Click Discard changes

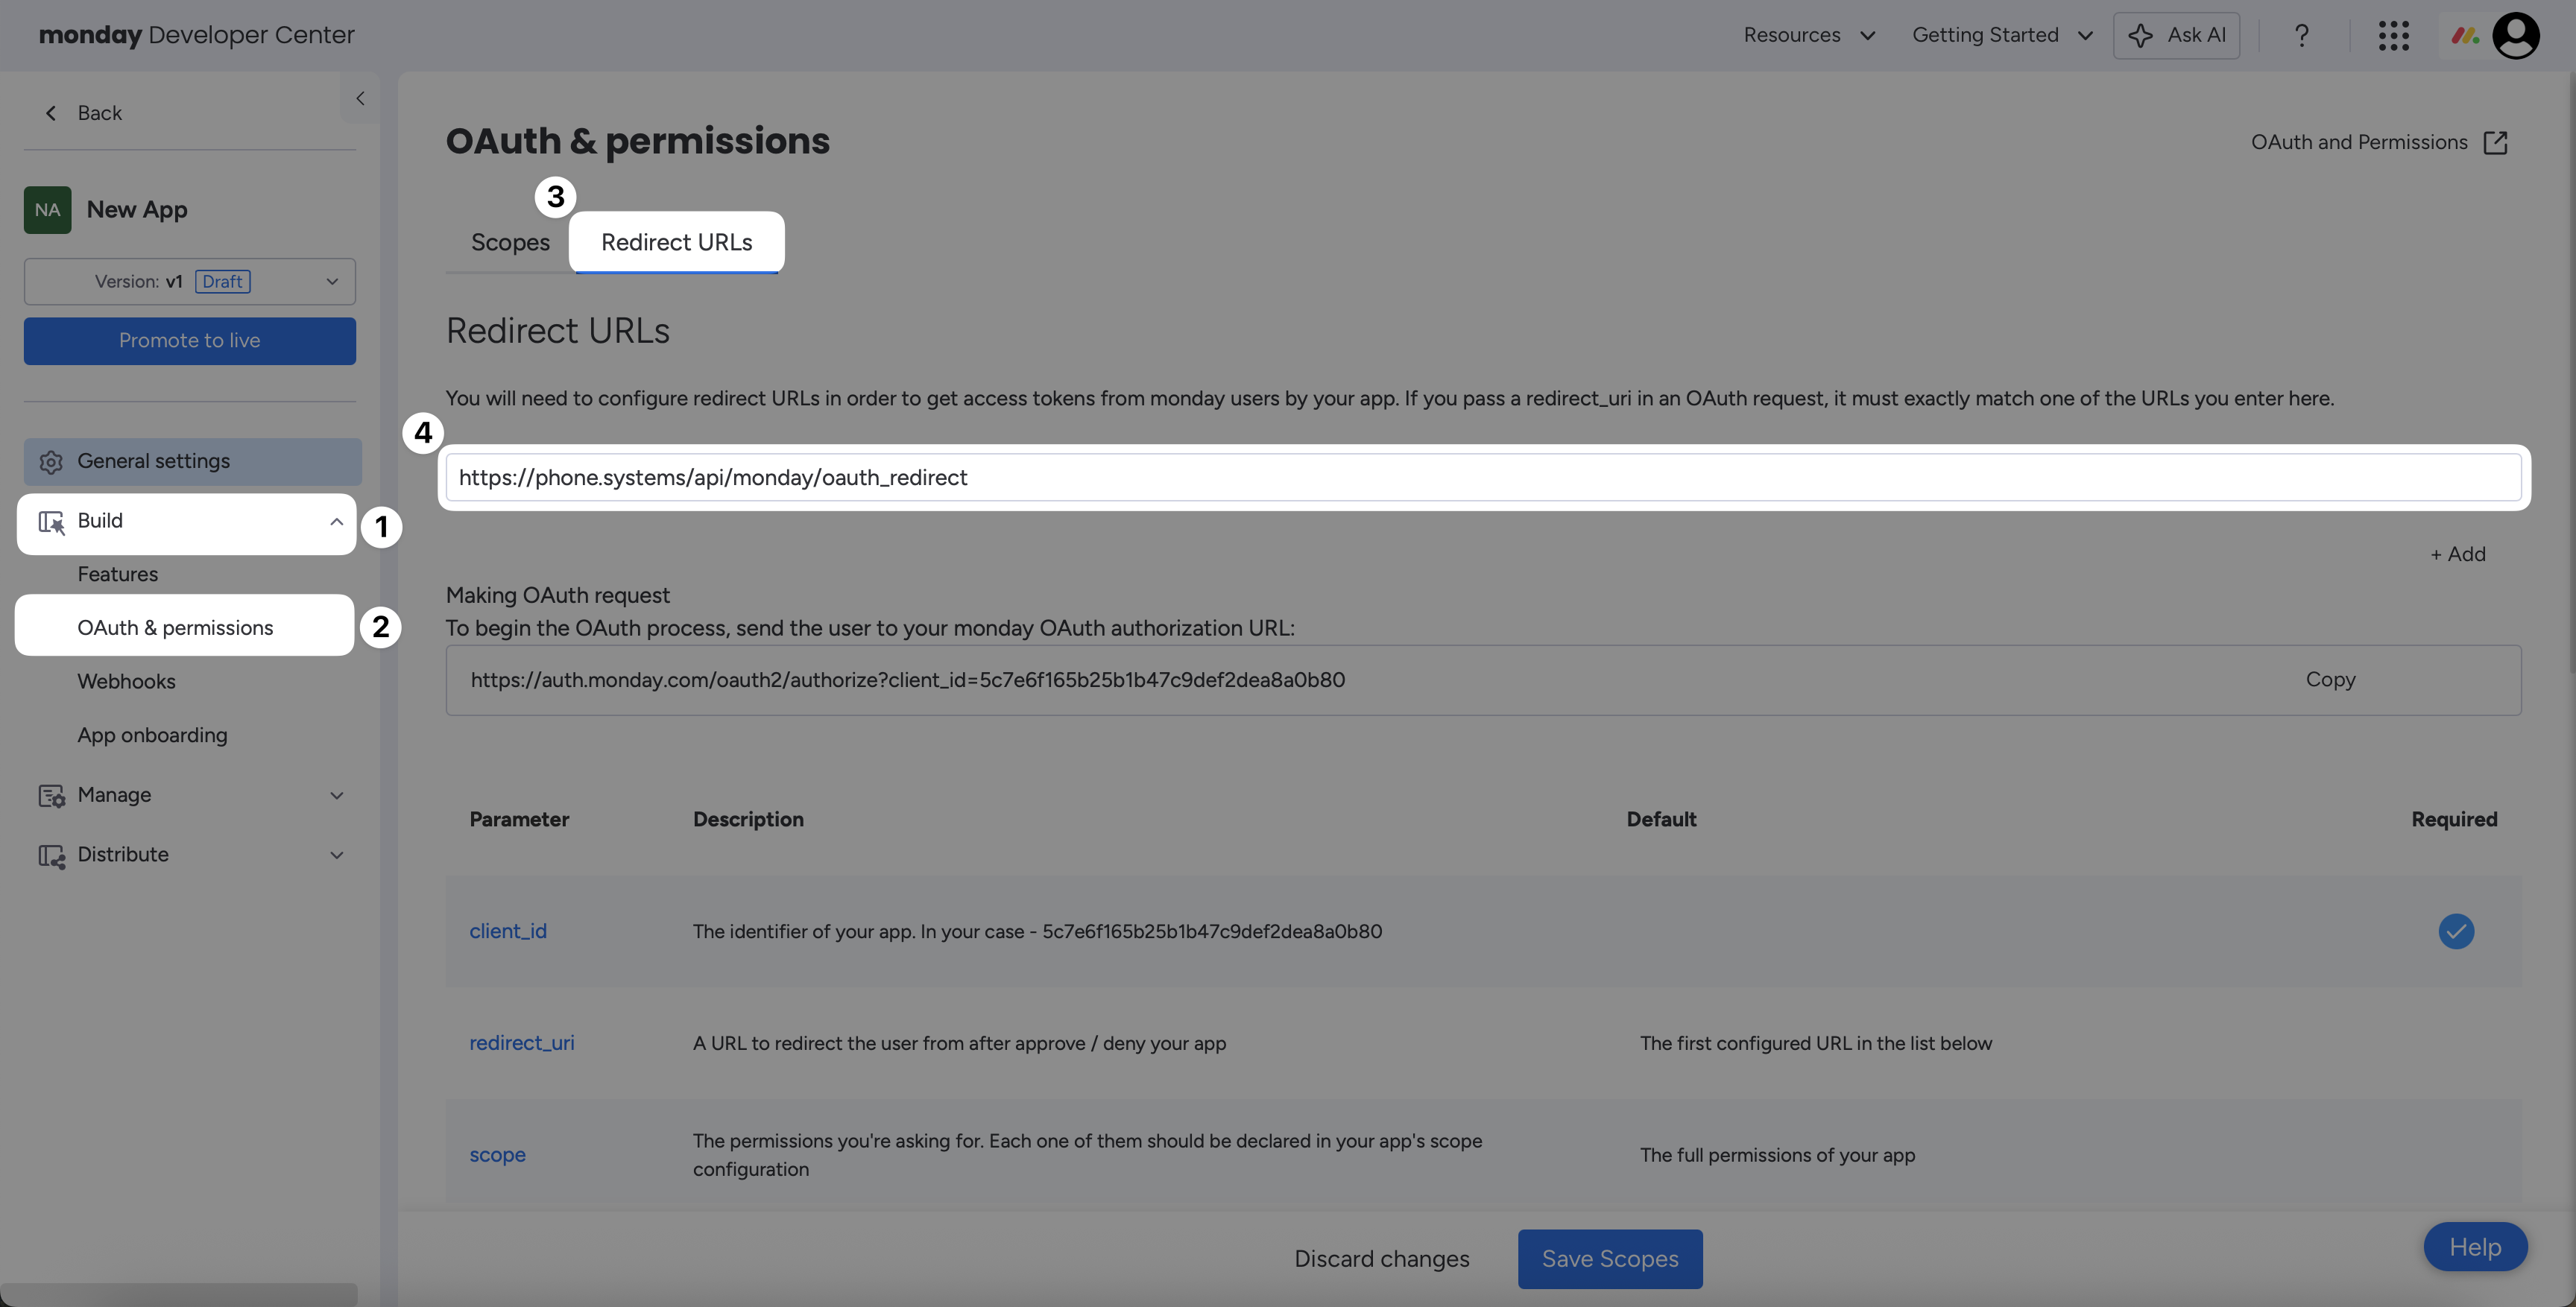click(1382, 1259)
